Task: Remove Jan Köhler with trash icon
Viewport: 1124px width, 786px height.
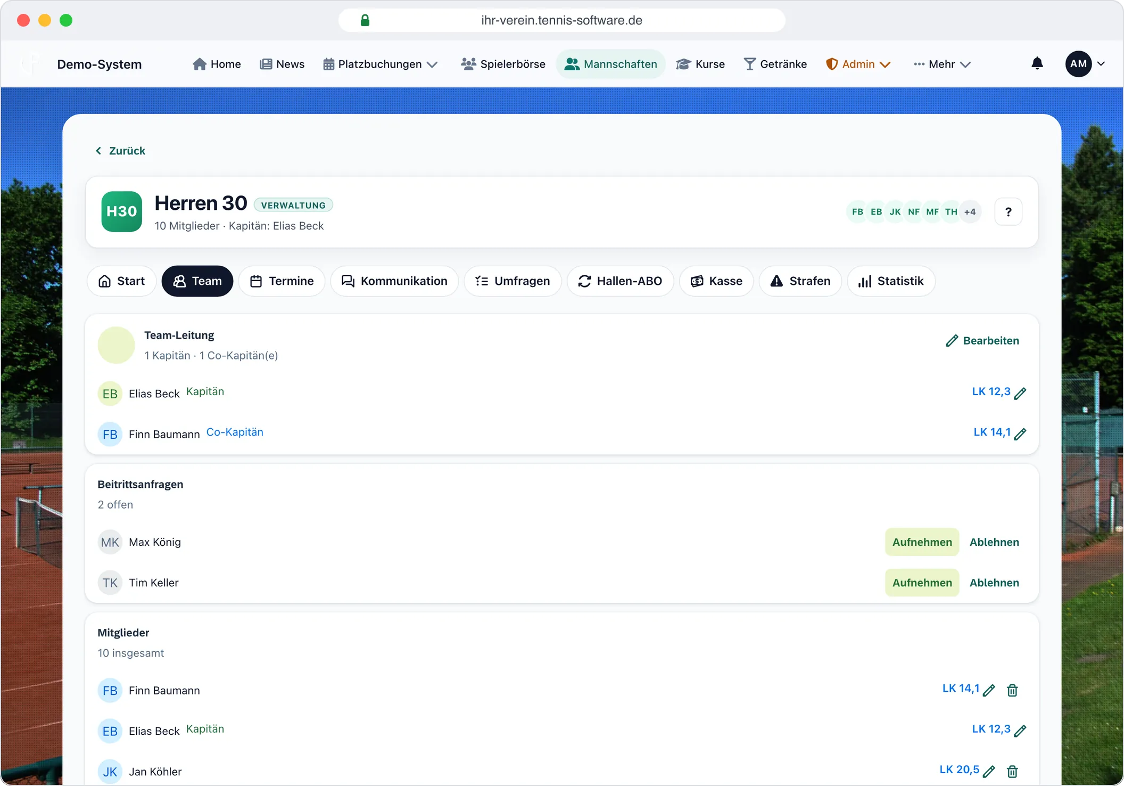Action: [x=1012, y=772]
